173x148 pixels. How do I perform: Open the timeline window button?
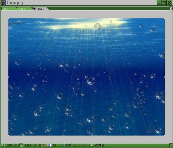(x=99, y=145)
